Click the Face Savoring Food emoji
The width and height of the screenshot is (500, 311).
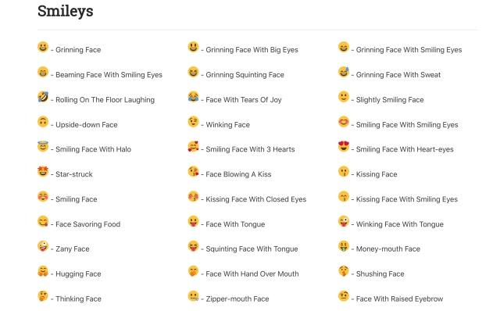tap(43, 221)
